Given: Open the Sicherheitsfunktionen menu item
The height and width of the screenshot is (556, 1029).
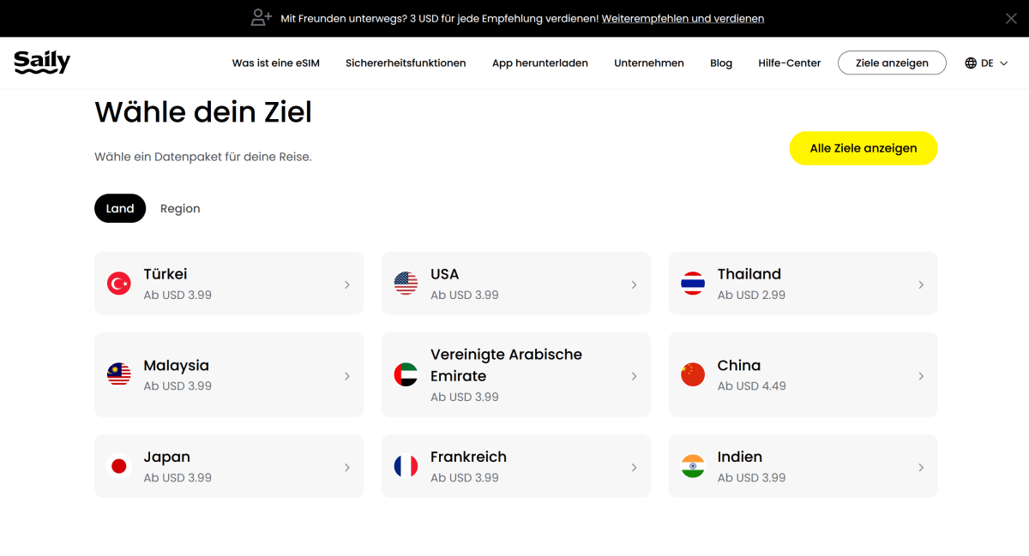Looking at the screenshot, I should coord(406,63).
